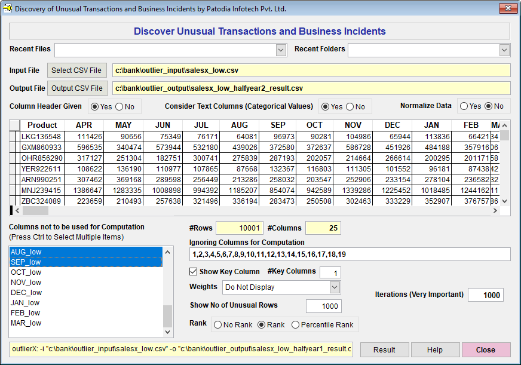This screenshot has width=521, height=365.
Task: Select the No Rank option
Action: tap(217, 325)
